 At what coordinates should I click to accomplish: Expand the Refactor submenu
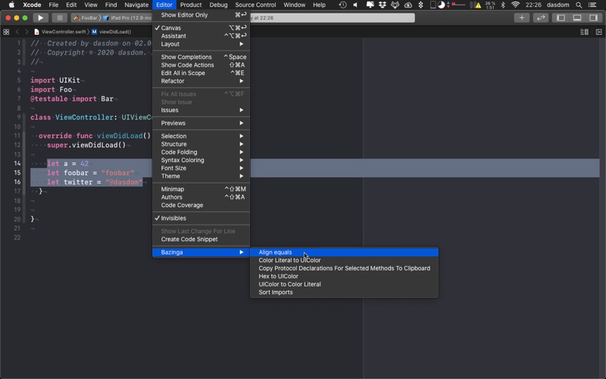pos(201,81)
